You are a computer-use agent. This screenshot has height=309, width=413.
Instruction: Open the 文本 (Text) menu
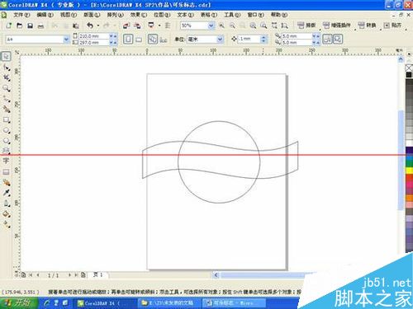[x=185, y=15]
